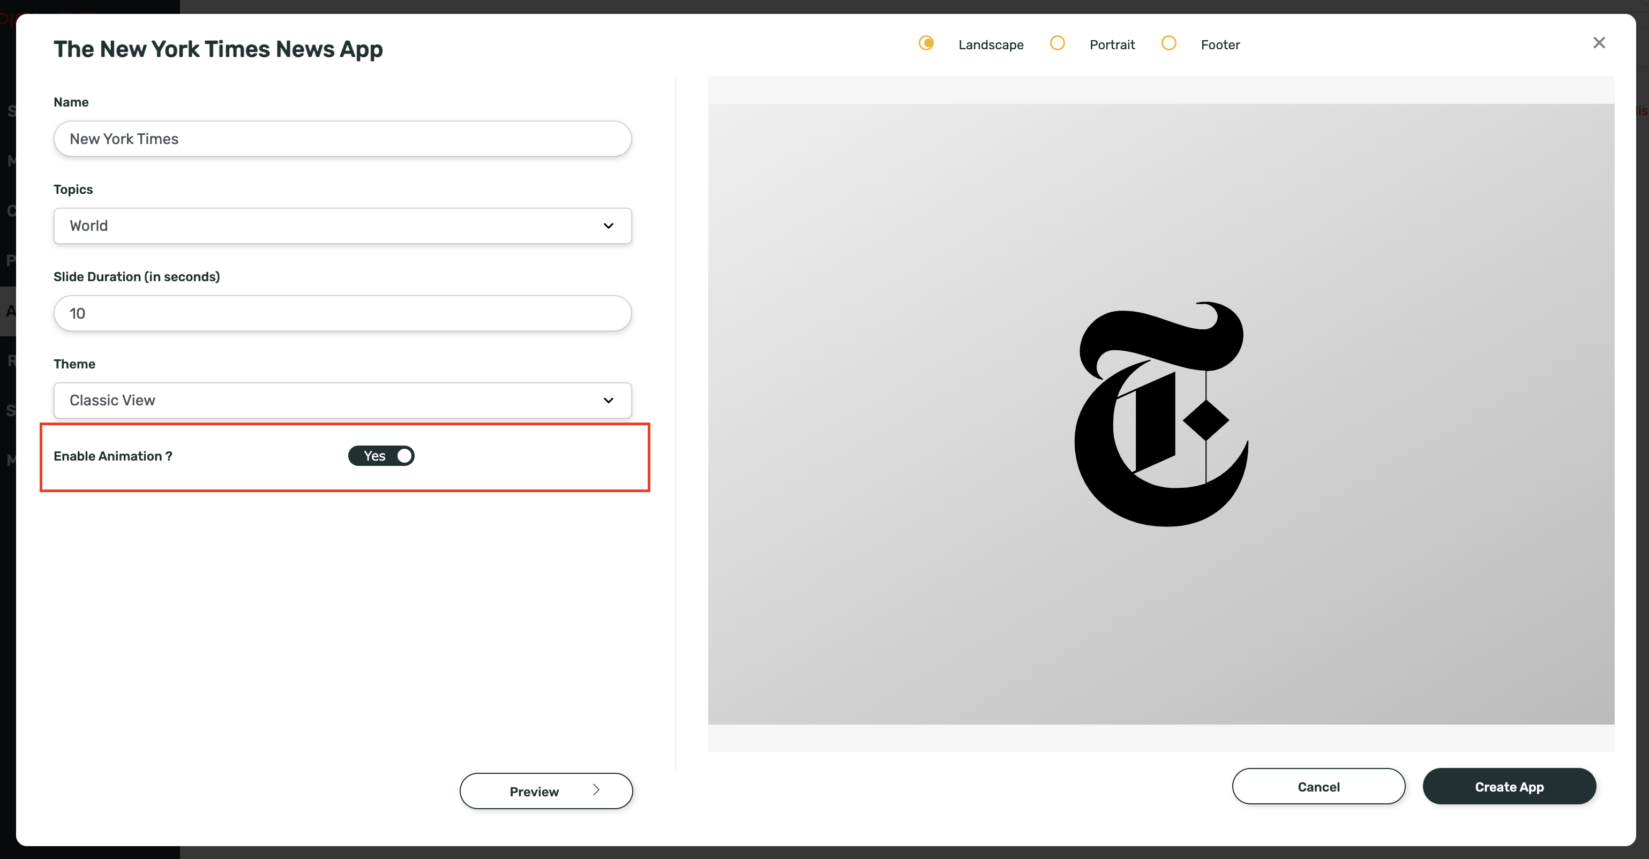Open the Topics dropdown showing World

342,226
